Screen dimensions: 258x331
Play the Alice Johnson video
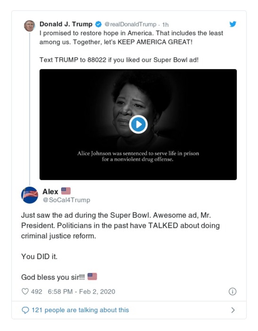[138, 124]
